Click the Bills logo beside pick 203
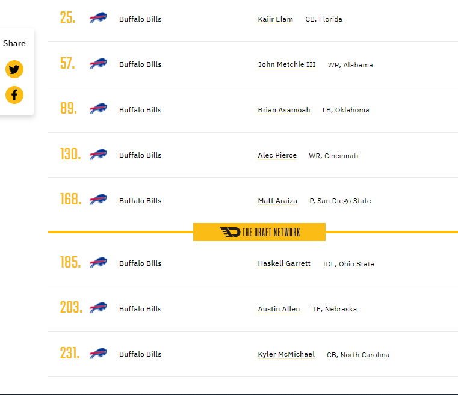 pyautogui.click(x=98, y=307)
